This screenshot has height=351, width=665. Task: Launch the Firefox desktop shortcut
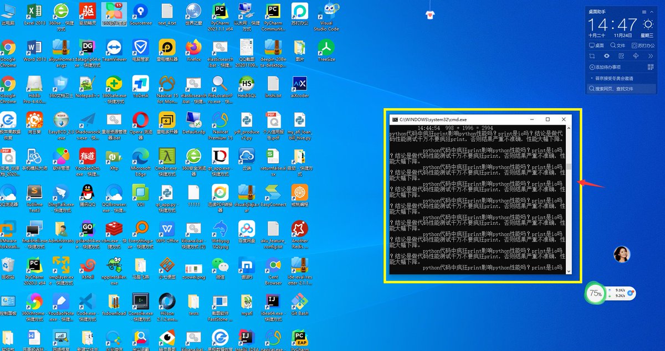193,50
